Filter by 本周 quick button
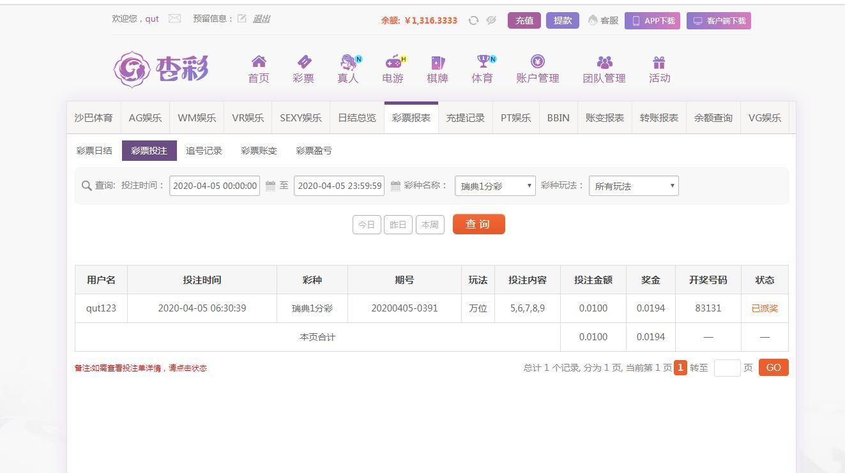The height and width of the screenshot is (473, 845). (430, 225)
